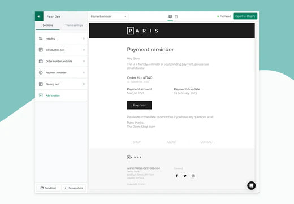Click the Closing text section icon
This screenshot has width=294, height=204.
click(x=41, y=84)
